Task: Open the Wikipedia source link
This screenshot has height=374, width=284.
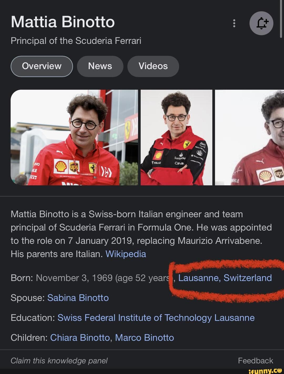Action: (125, 254)
